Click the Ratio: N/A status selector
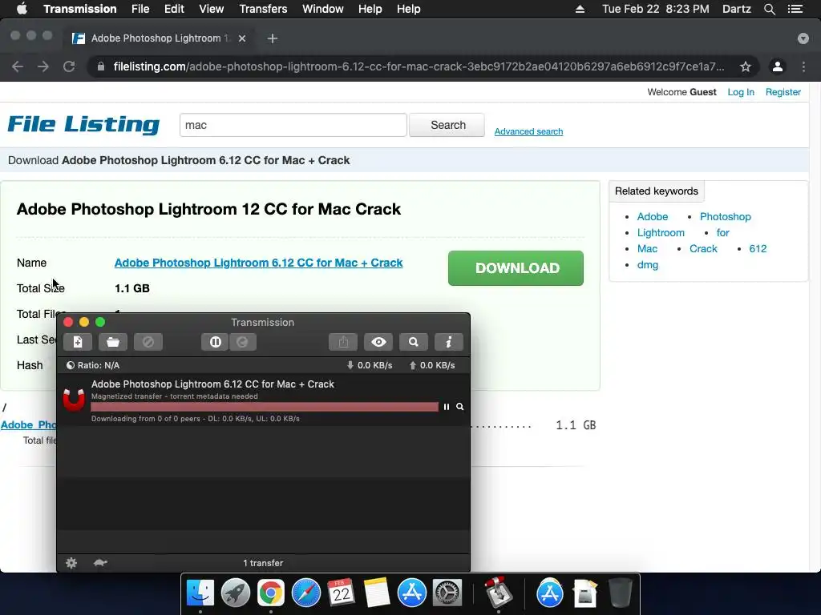Viewport: 821px width, 615px height. point(93,365)
